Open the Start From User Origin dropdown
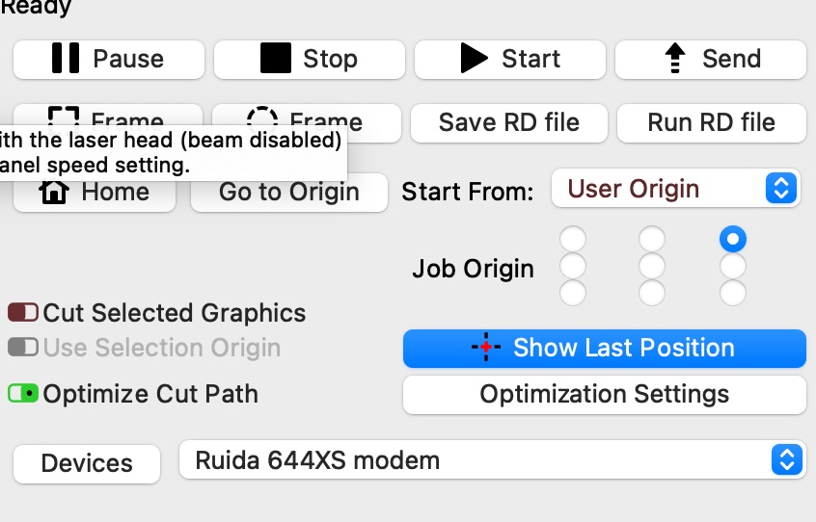 tap(675, 189)
